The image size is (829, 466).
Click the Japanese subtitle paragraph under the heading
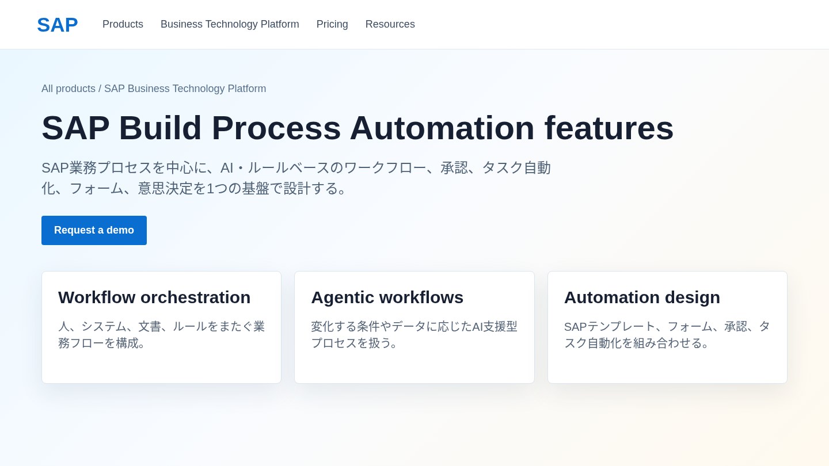(x=296, y=178)
